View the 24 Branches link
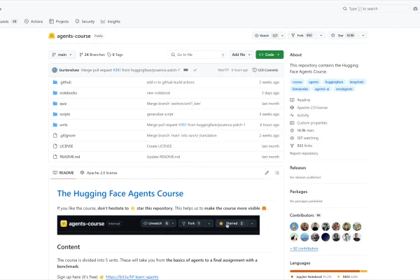This screenshot has width=420, height=280. pyautogui.click(x=92, y=55)
